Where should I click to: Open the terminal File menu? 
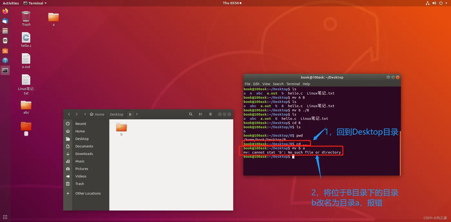pos(247,84)
